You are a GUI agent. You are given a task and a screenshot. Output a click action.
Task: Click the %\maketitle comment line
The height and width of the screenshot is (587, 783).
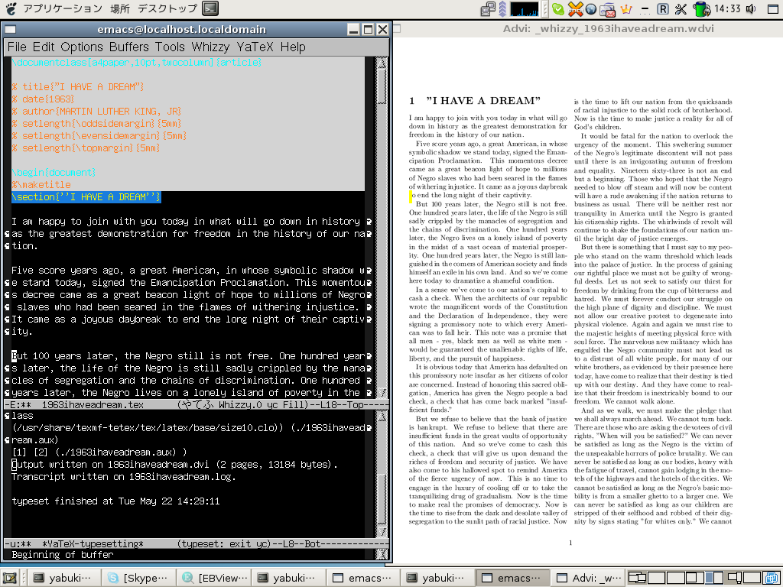41,185
